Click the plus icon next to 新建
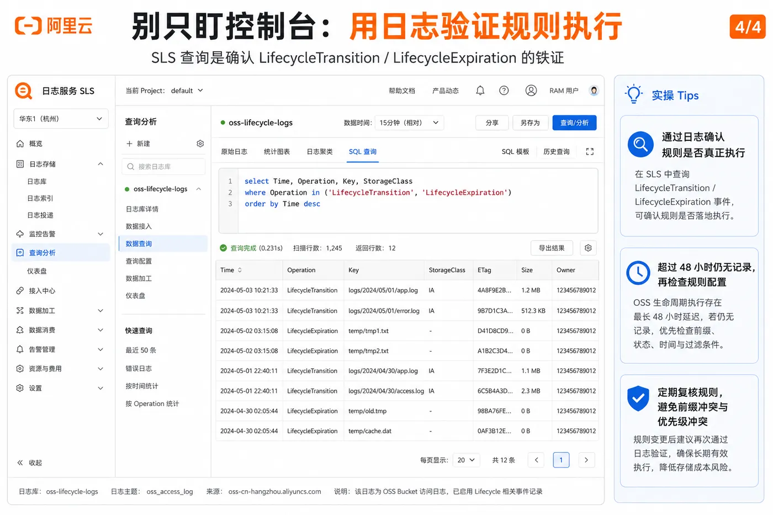The width and height of the screenshot is (773, 515). coord(129,144)
